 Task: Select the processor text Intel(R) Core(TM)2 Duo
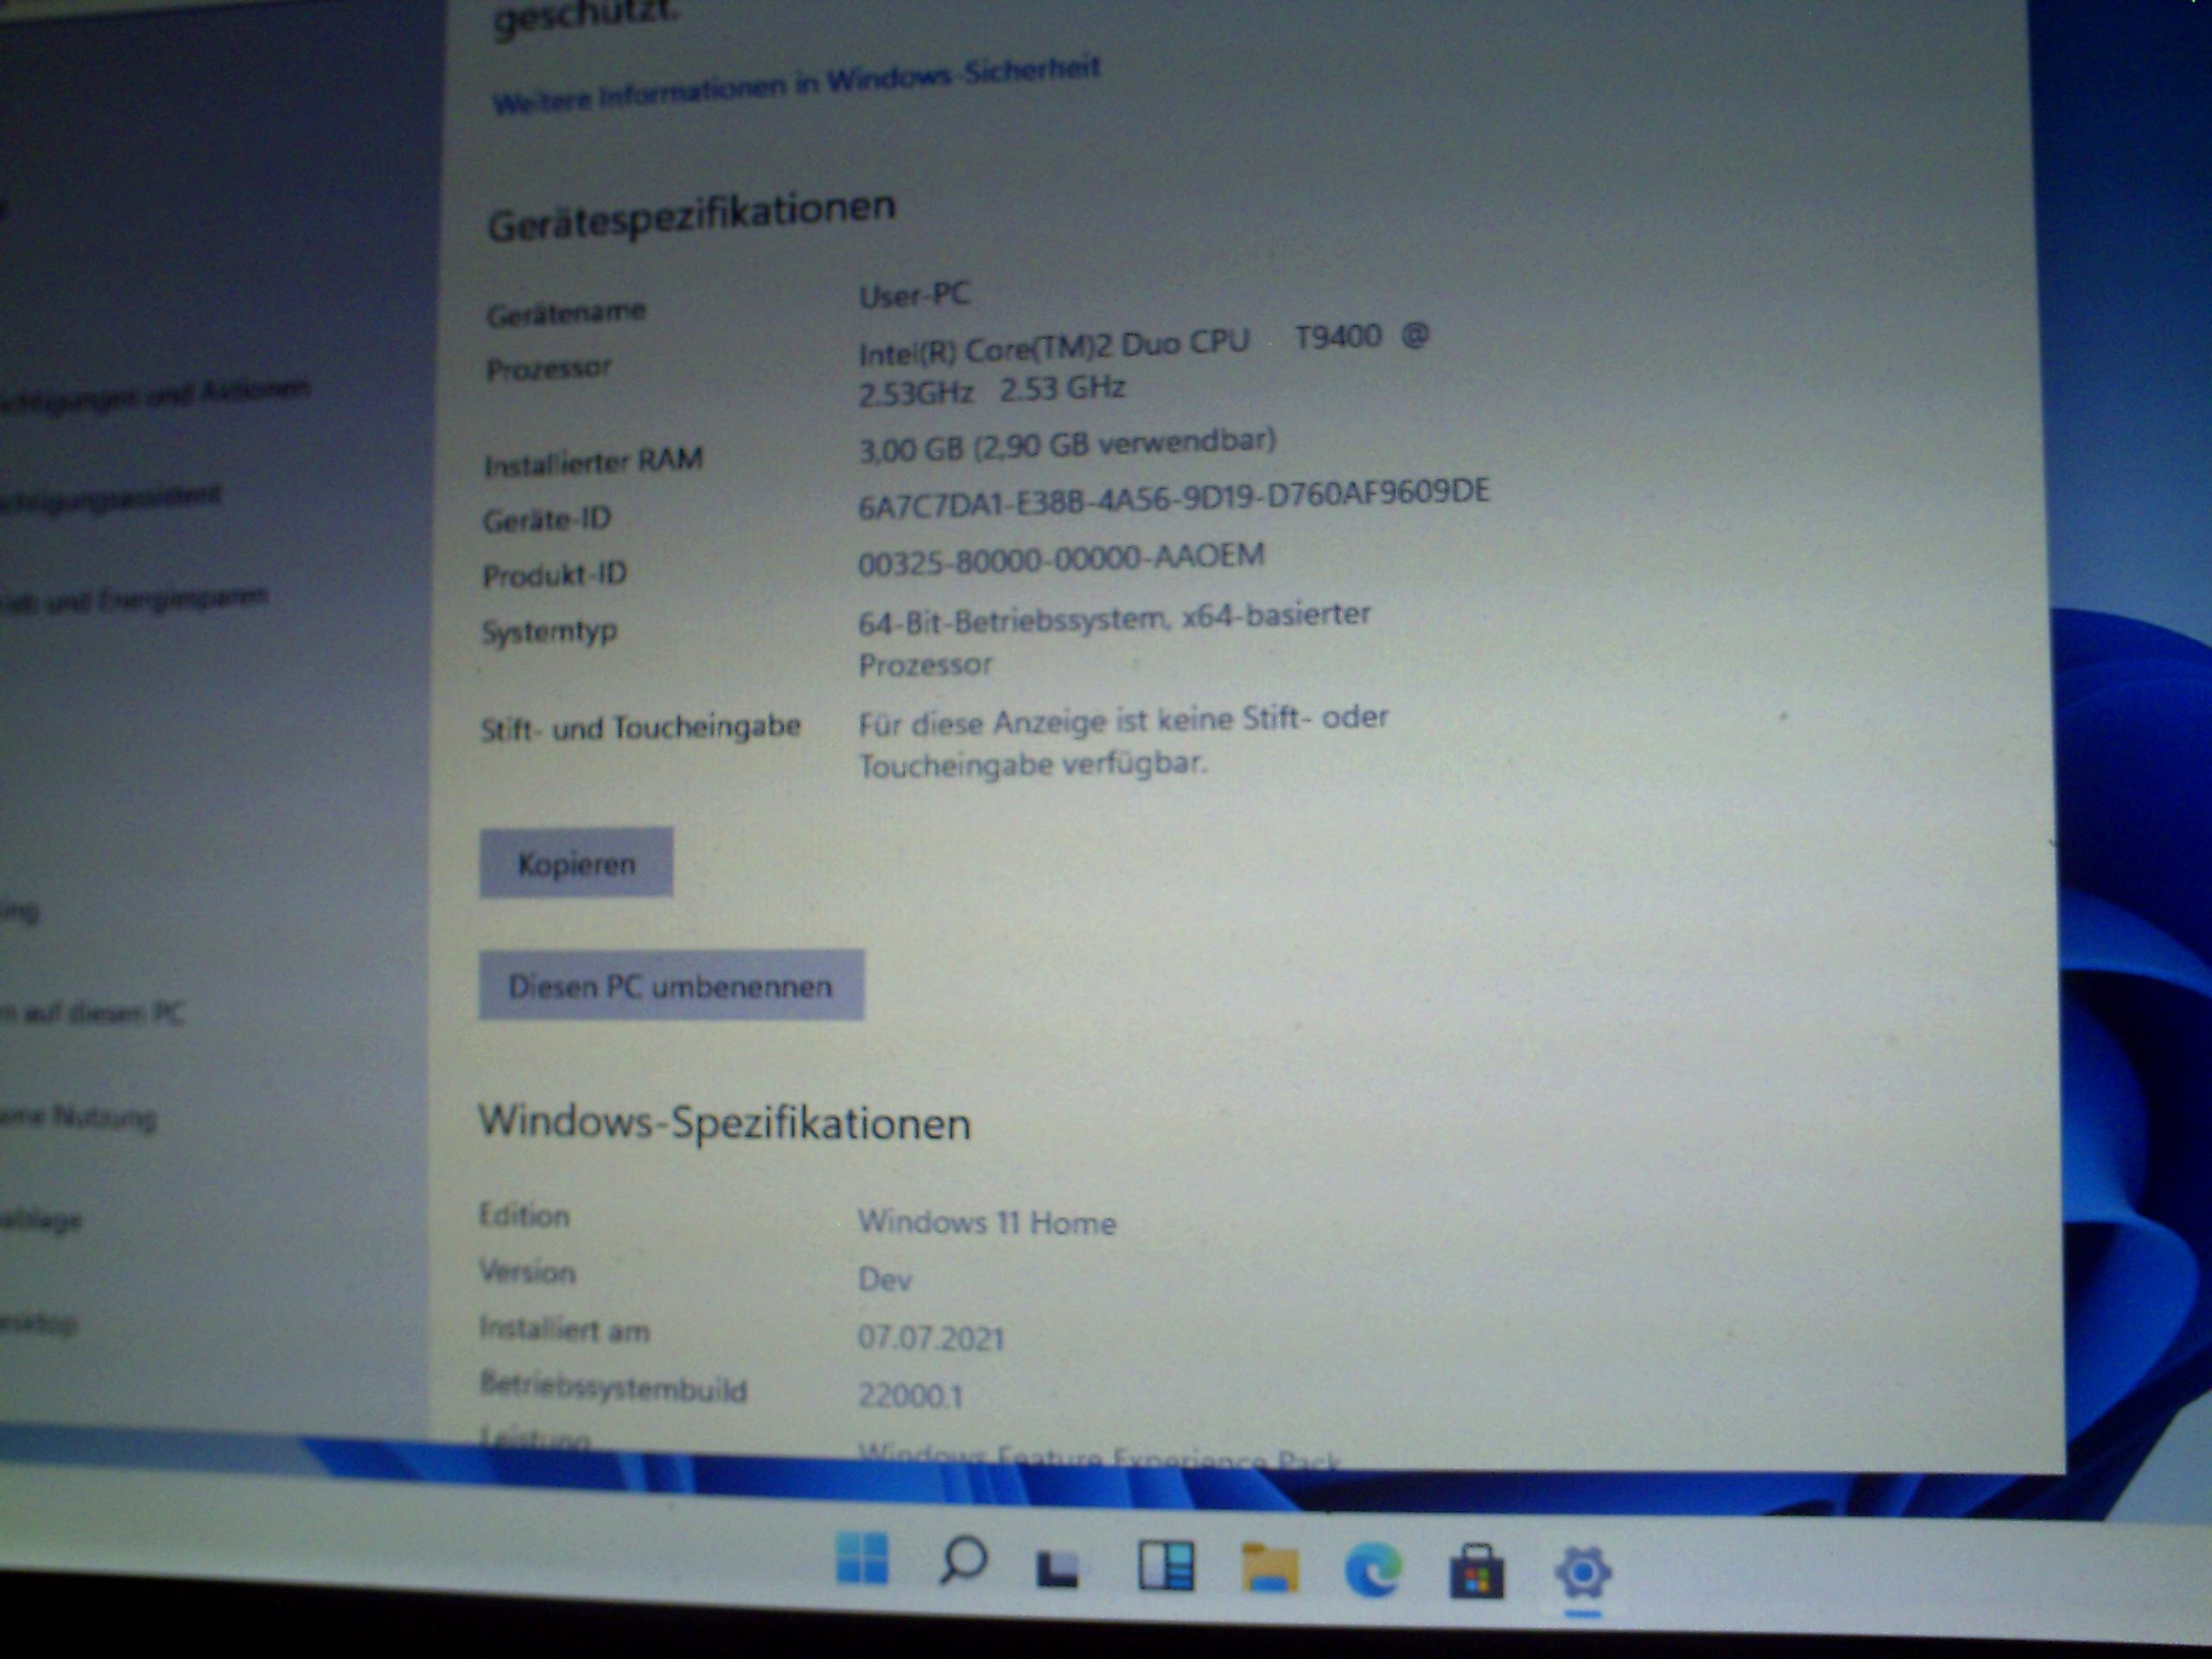pyautogui.click(x=1021, y=348)
